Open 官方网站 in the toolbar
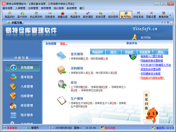This screenshot has width=176, height=132. [x=126, y=15]
